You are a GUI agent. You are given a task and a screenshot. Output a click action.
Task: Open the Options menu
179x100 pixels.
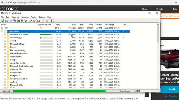42,17
